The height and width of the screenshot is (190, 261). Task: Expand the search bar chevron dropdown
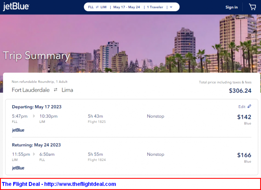(x=171, y=7)
